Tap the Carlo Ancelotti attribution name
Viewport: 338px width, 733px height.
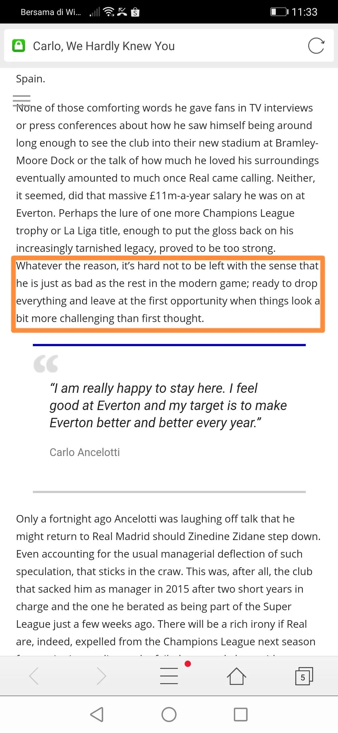tap(85, 452)
